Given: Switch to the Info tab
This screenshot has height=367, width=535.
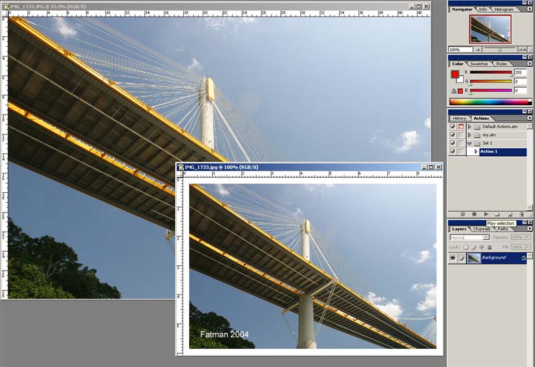Looking at the screenshot, I should coord(483,9).
